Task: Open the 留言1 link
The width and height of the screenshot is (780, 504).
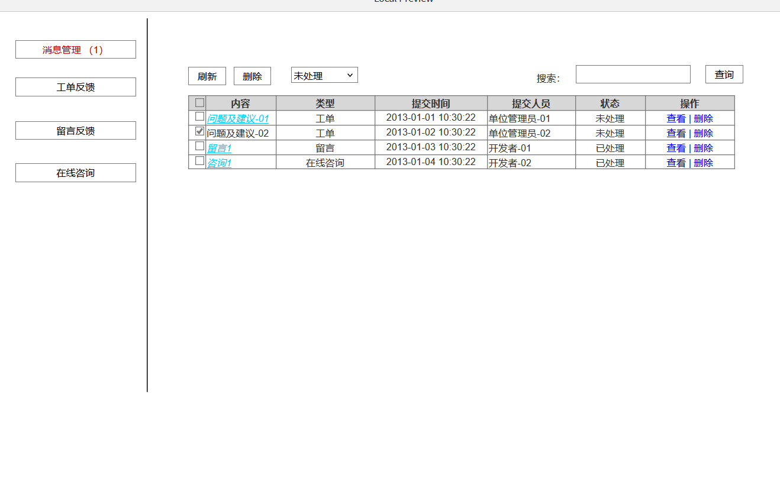Action: [x=219, y=148]
